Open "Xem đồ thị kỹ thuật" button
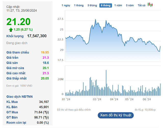 point(115,115)
